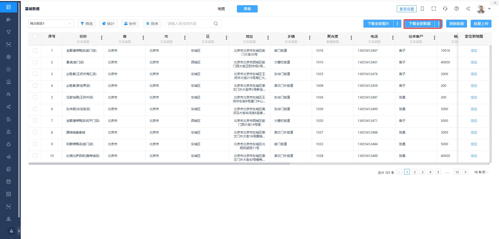Open the help question mark icon
The width and height of the screenshot is (499, 239).
point(456,9)
